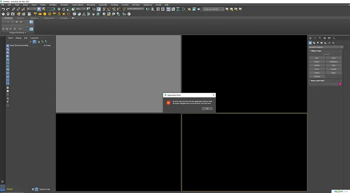Click the Schematic View icon
350x193 pixels.
point(178,9)
